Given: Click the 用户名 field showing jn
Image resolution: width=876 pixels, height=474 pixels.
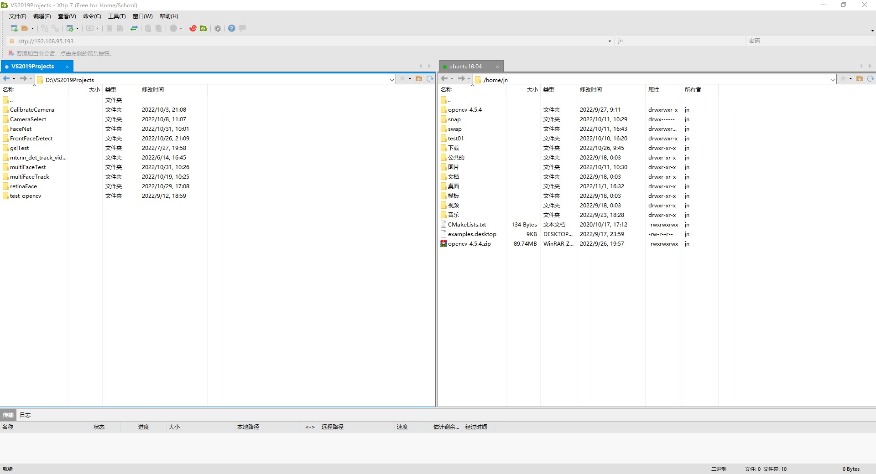Looking at the screenshot, I should tap(680, 41).
